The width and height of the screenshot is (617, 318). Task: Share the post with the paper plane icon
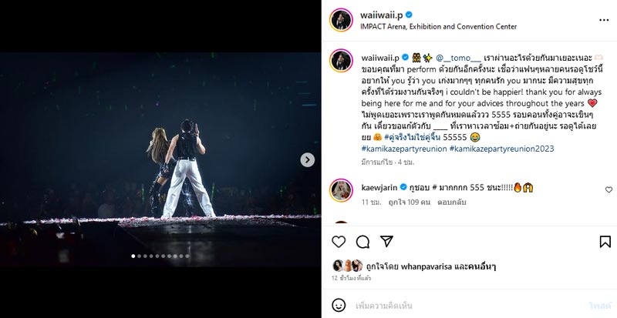click(388, 242)
